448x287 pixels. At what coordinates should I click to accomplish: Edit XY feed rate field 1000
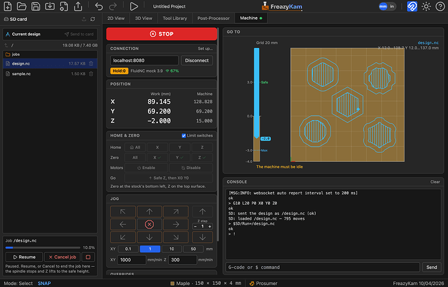pos(132,260)
